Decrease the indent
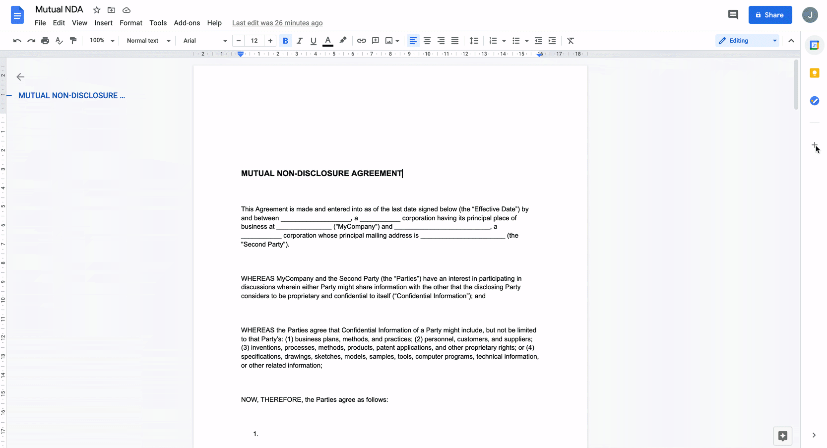Screen dimensions: 827x448 [x=538, y=41]
